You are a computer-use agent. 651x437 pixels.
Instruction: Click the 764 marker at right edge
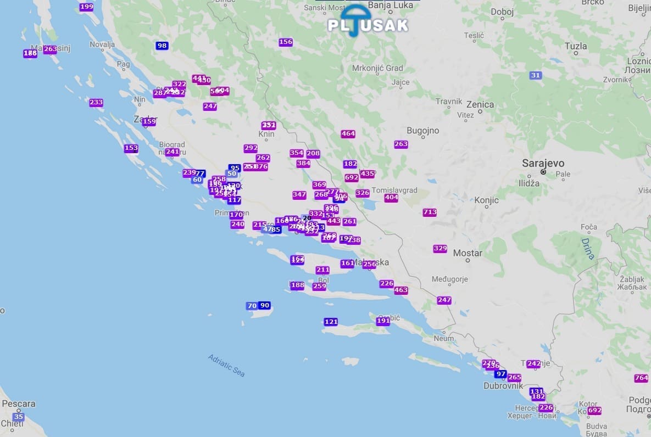[x=641, y=378]
